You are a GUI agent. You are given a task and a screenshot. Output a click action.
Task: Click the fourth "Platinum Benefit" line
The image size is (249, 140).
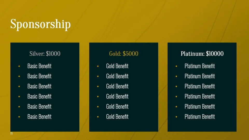(x=200, y=96)
